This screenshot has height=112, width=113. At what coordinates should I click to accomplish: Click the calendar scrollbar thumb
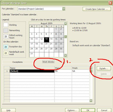66,36
